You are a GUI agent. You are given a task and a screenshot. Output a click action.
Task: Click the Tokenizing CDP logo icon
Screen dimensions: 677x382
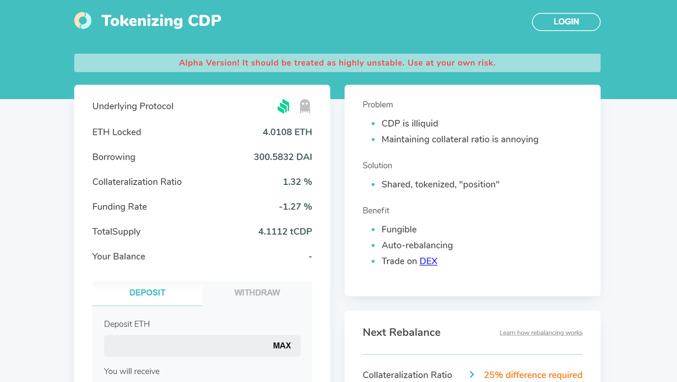pyautogui.click(x=83, y=21)
